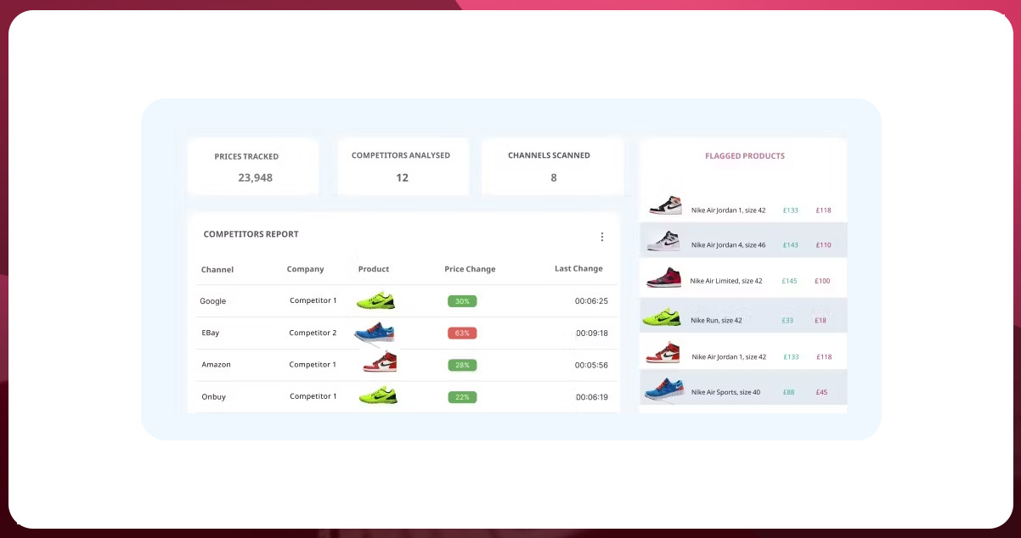Screen dimensions: 1021x538
Task: Click the £145 price for Air Limited
Action: click(x=789, y=281)
